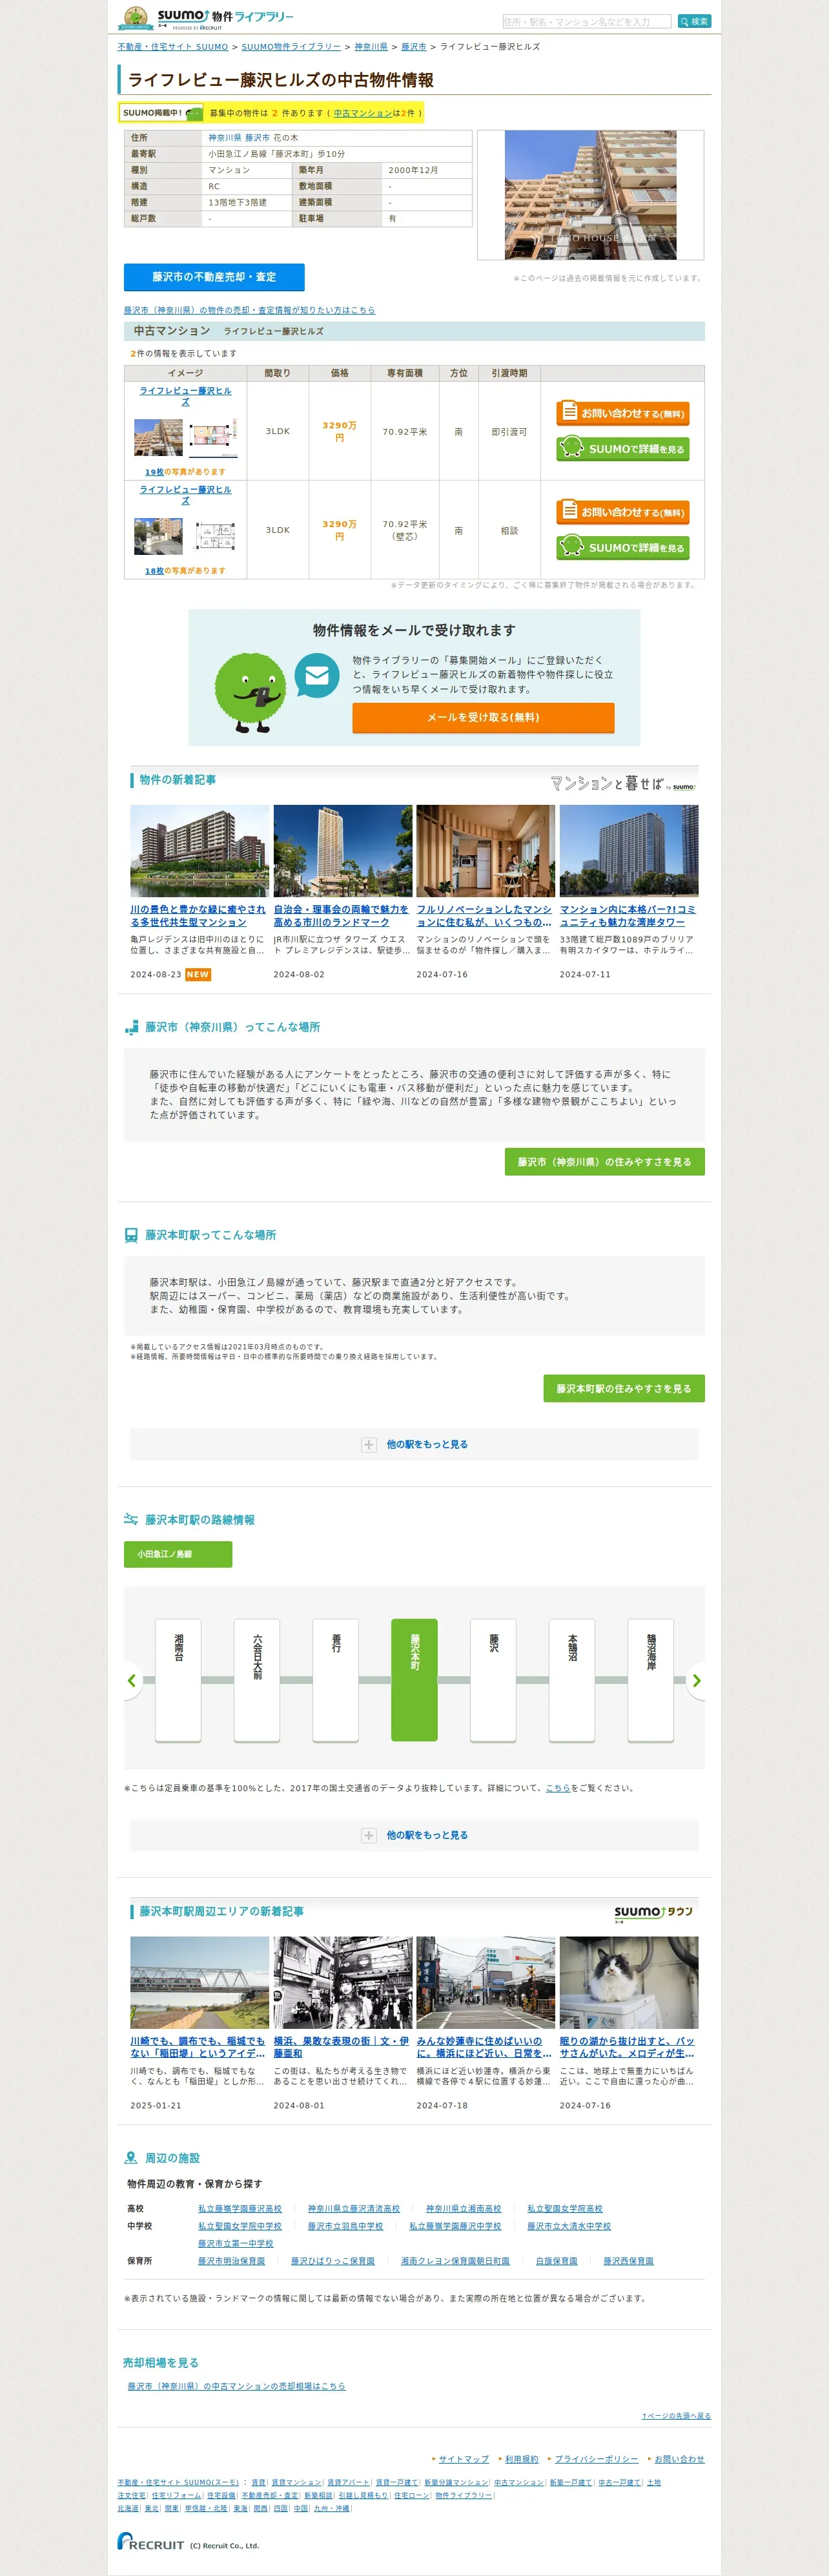Open 藤沢市明治保育園 link

coord(231,2261)
